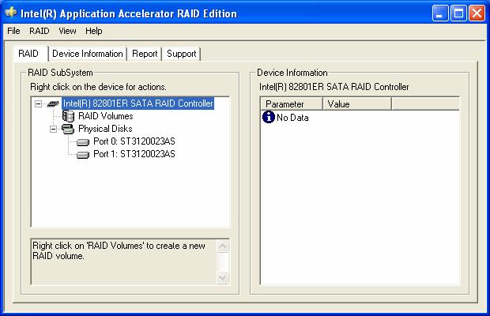490x316 pixels.
Task: Click the RAID Volumes cylinder icon
Action: click(68, 116)
